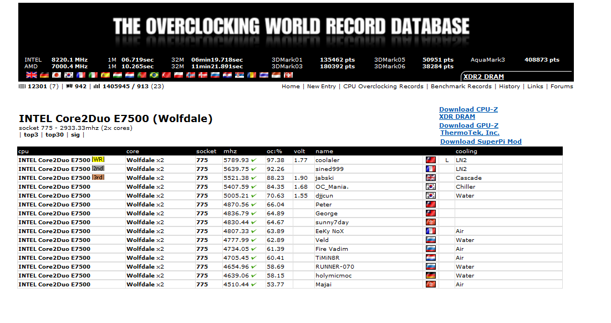Select the Norway flag in header
The height and width of the screenshot is (323, 611).
click(x=191, y=75)
